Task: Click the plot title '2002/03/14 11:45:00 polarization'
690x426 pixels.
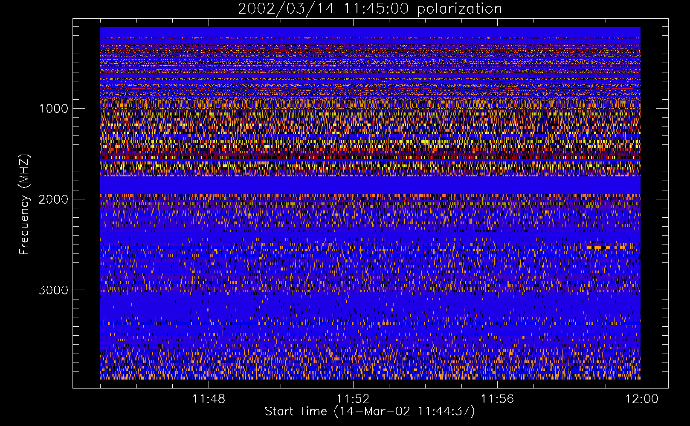Action: tap(370, 9)
